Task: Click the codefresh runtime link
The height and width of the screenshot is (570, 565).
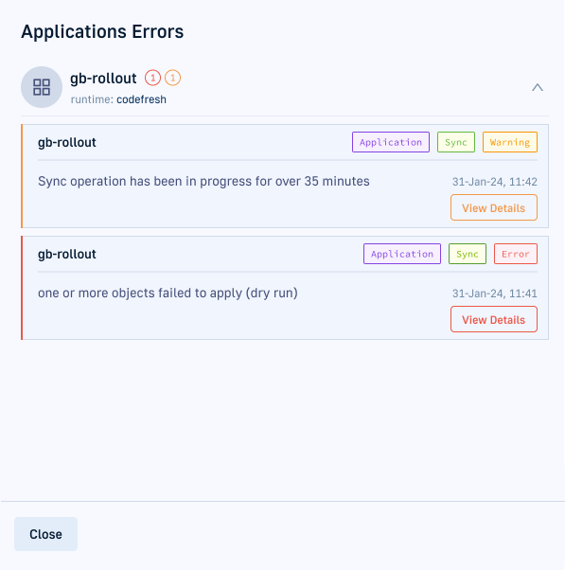Action: (141, 99)
